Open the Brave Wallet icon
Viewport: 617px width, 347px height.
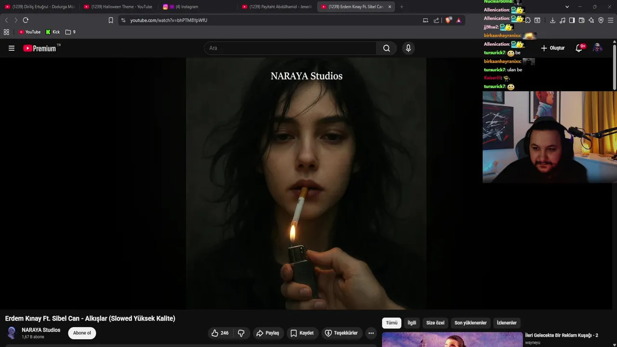click(x=581, y=20)
